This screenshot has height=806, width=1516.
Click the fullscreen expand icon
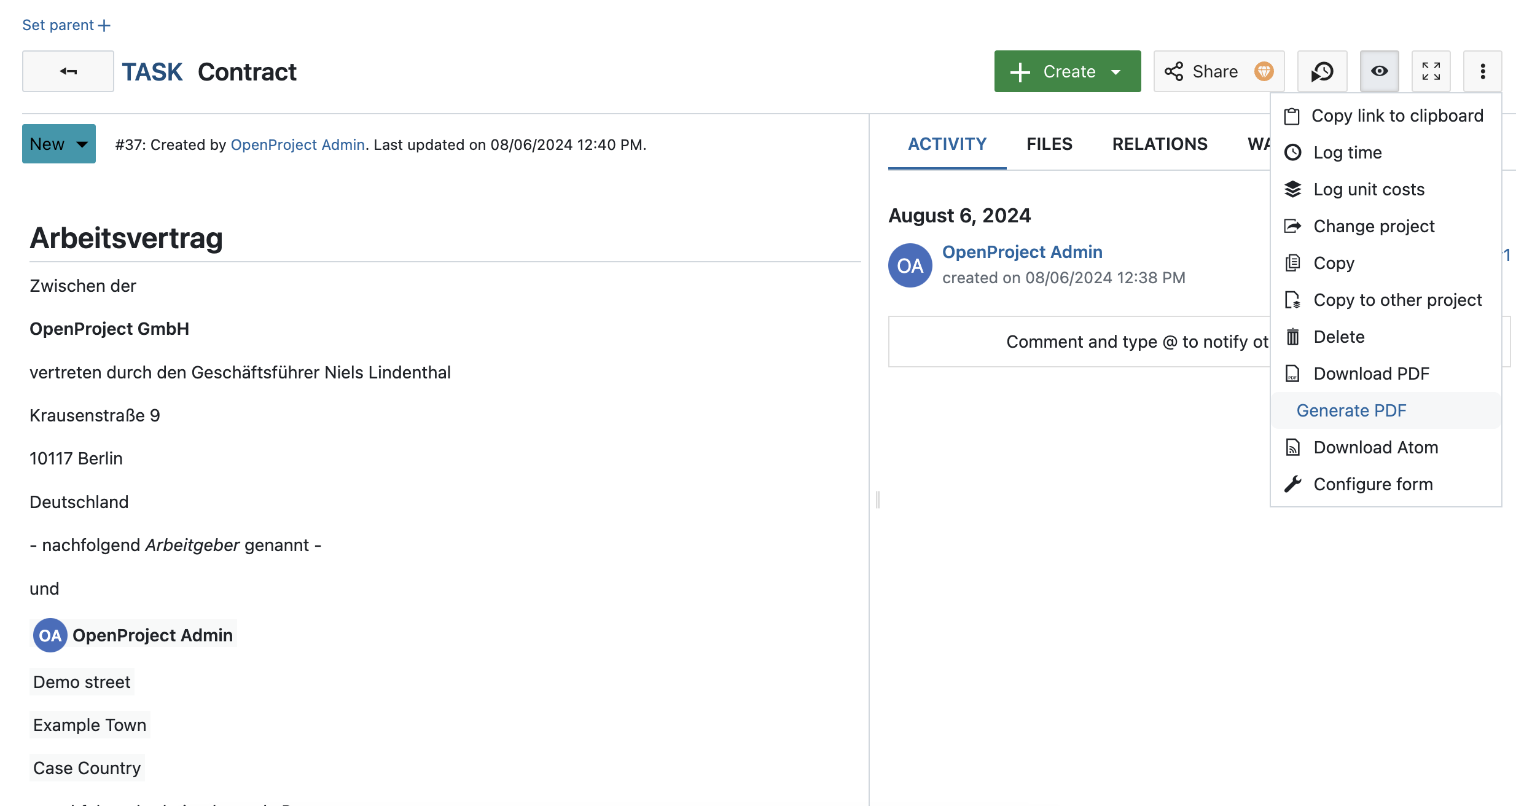[x=1431, y=70]
